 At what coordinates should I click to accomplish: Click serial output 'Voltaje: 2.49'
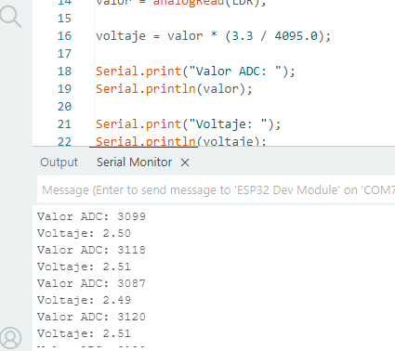[x=85, y=300]
